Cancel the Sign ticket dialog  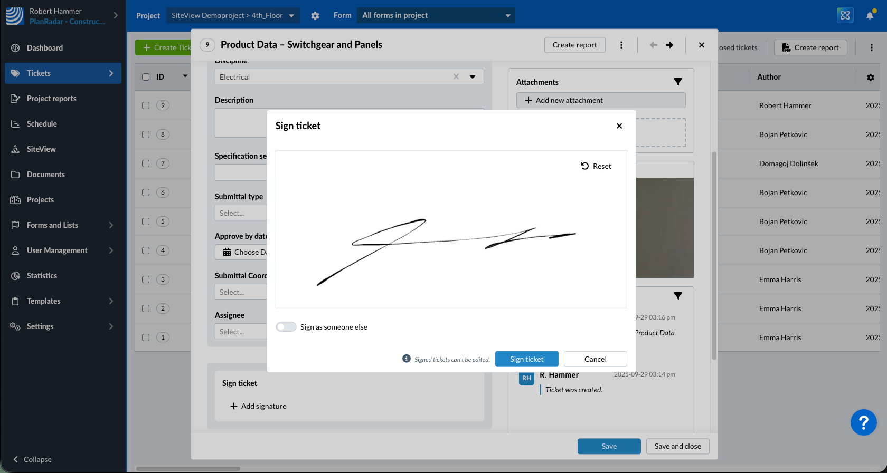tap(595, 359)
